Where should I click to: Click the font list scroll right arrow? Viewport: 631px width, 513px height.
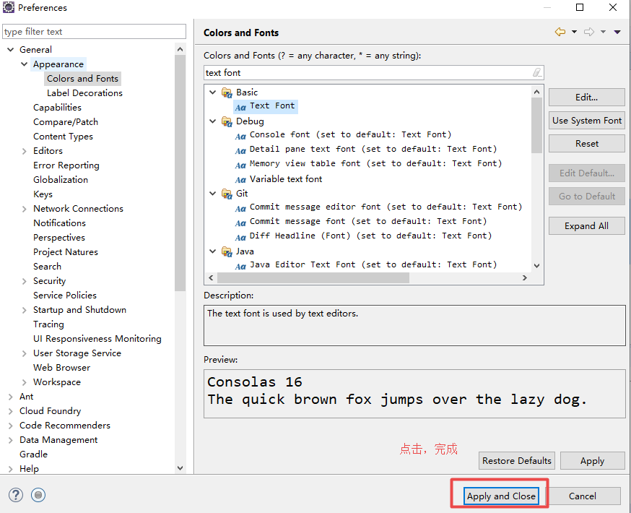tap(524, 278)
